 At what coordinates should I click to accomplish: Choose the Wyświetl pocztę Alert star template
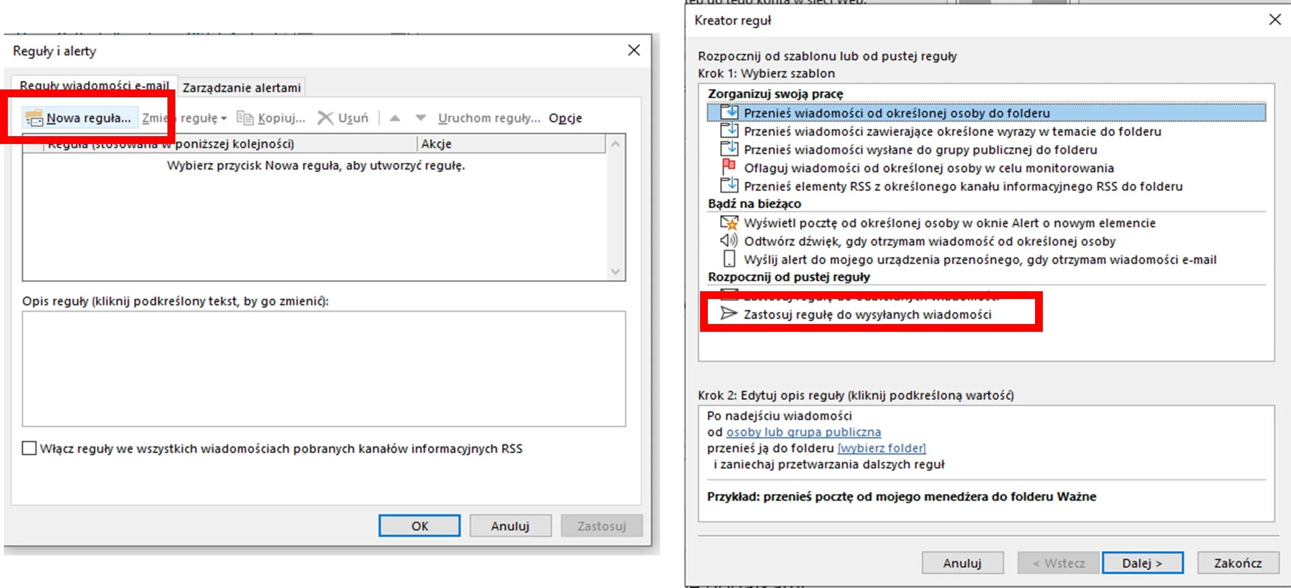point(728,222)
